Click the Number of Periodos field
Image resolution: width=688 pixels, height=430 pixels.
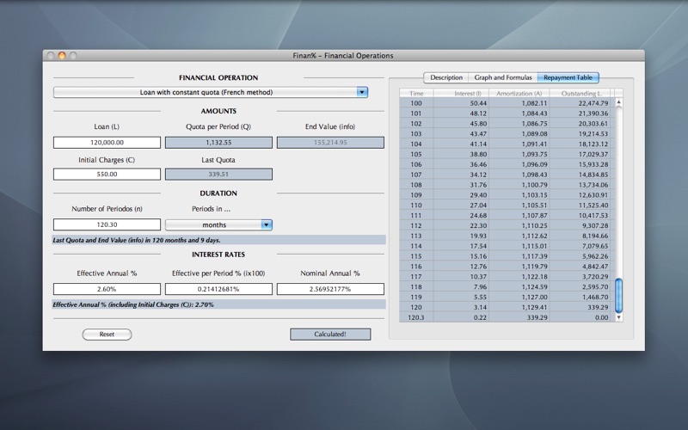pos(107,224)
